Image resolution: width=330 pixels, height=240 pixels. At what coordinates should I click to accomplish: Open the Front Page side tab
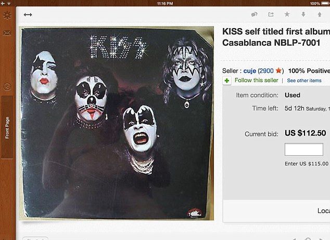(x=7, y=127)
